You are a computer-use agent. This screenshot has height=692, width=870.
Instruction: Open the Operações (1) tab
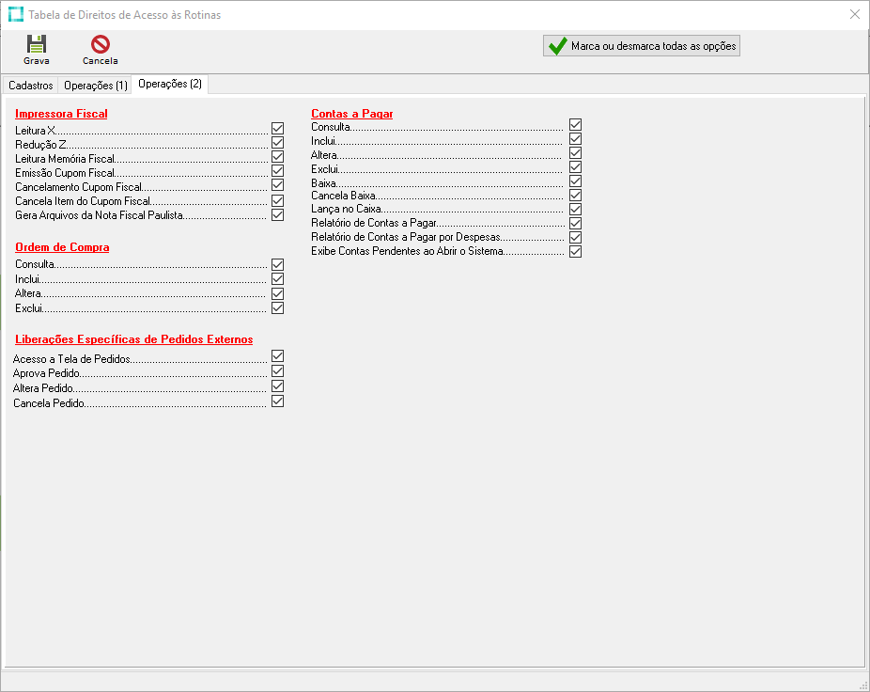(x=95, y=86)
